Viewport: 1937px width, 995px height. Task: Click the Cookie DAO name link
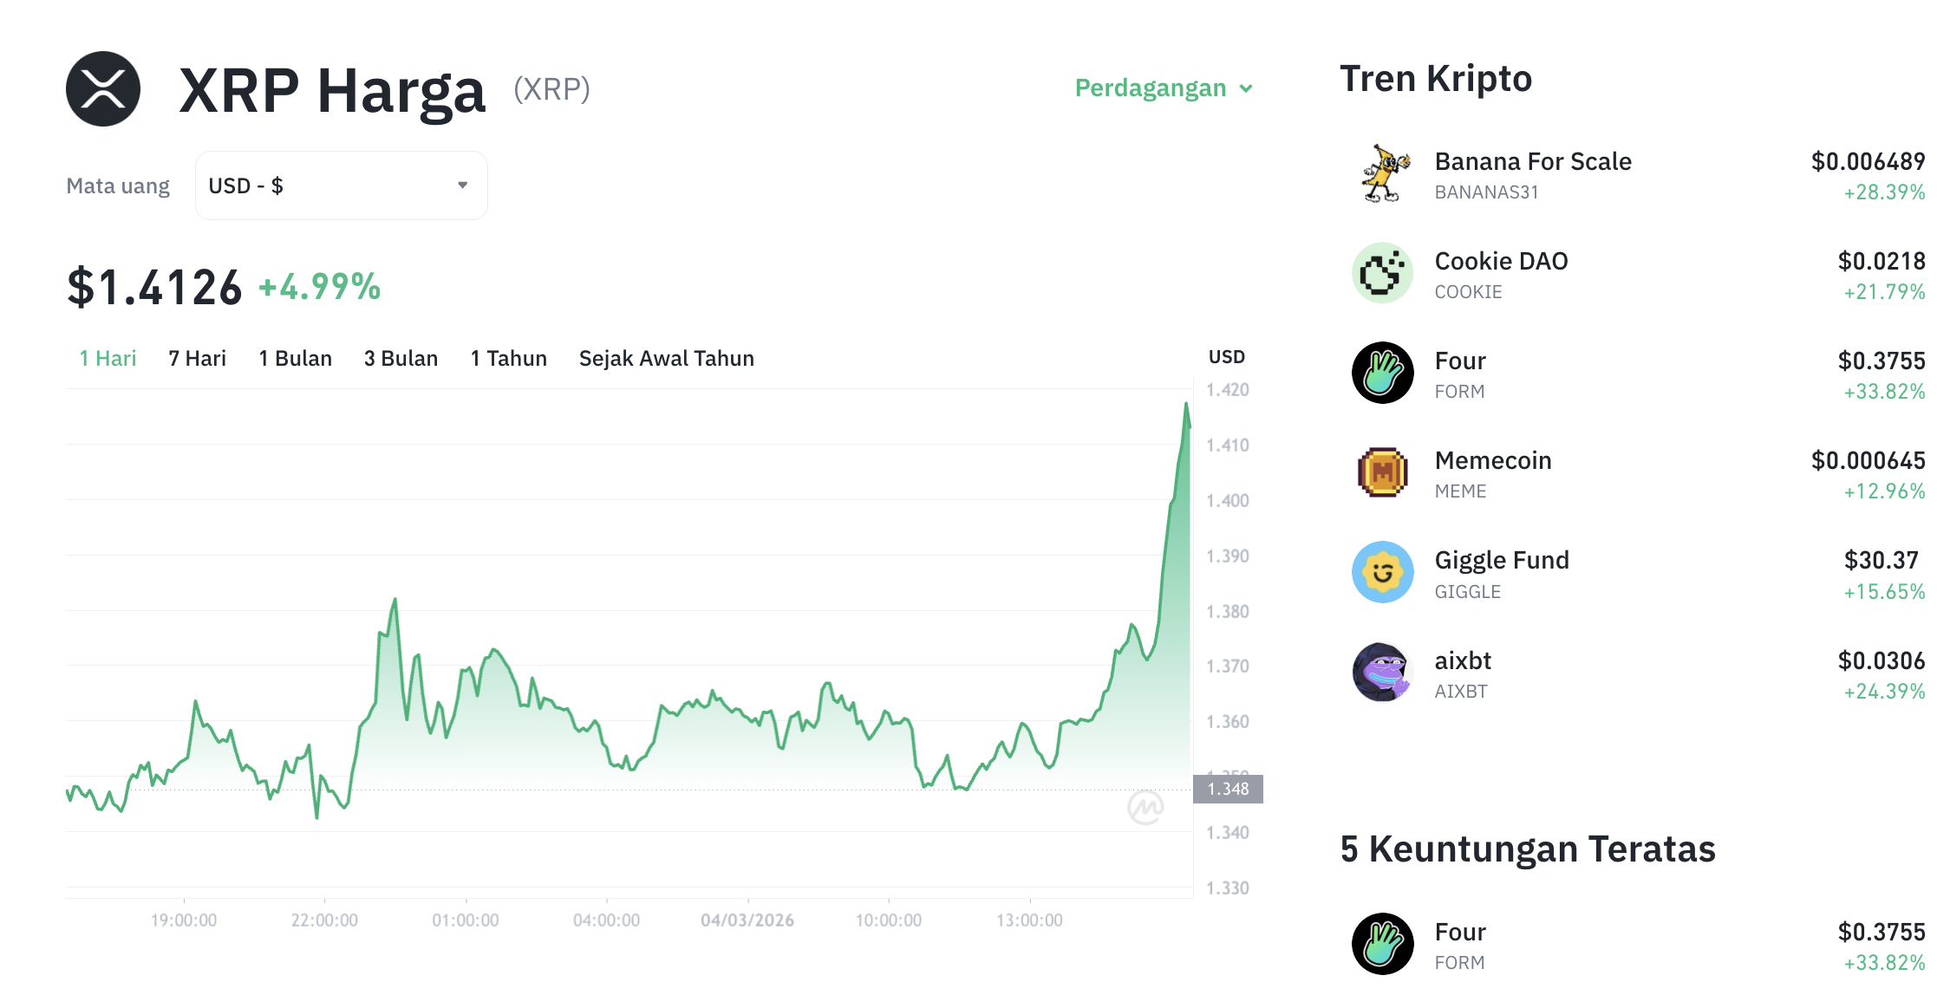click(x=1501, y=261)
